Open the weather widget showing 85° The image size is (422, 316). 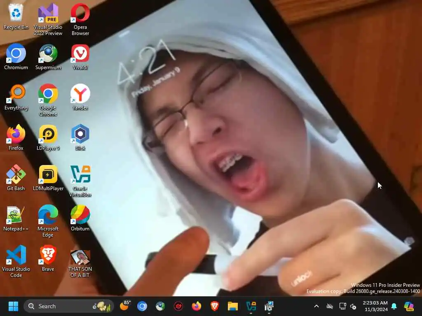(124, 306)
